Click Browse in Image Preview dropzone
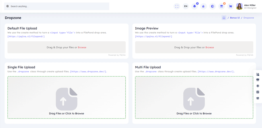262x128 pixels. (209, 47)
